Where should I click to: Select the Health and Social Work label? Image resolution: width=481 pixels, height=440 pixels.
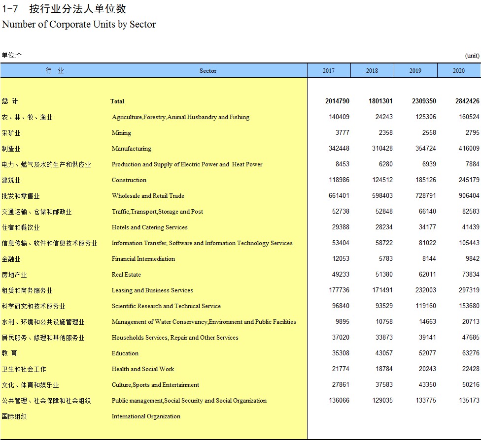[142, 369]
